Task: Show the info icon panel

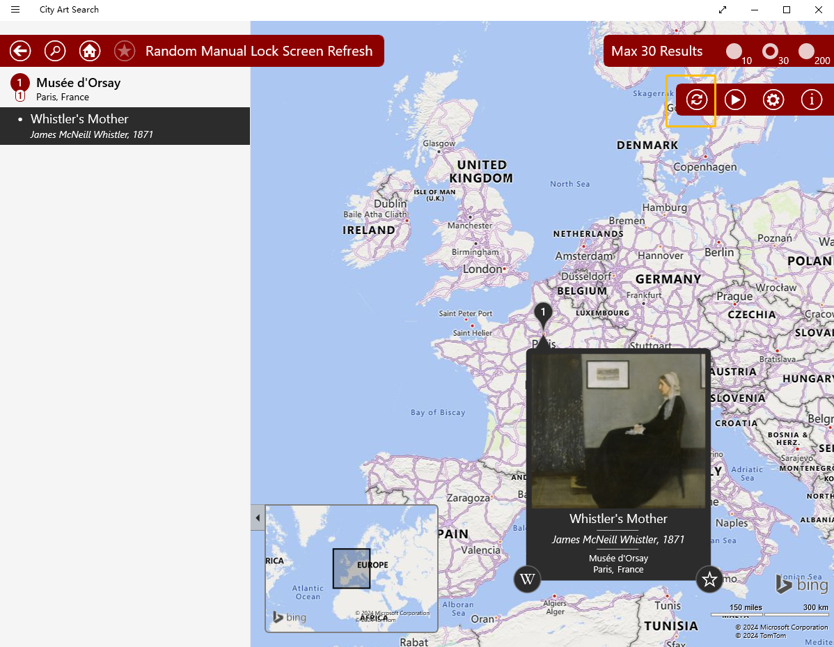Action: (x=812, y=100)
